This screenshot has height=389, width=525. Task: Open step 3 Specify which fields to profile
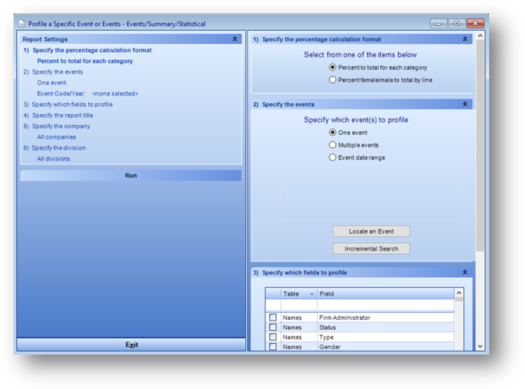68,104
